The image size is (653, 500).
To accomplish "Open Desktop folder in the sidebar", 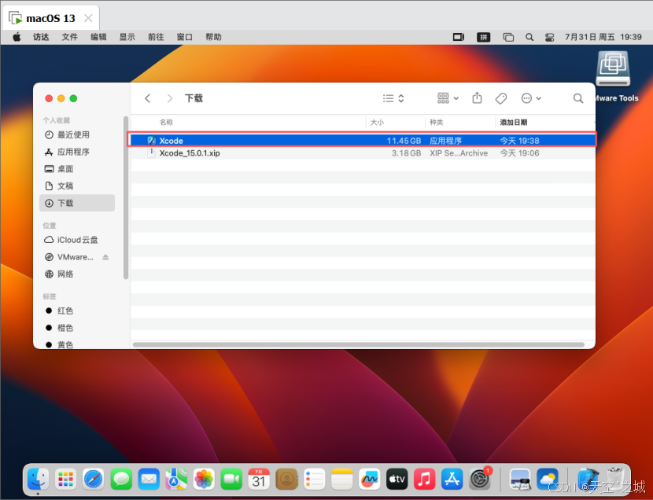I will pos(77,169).
